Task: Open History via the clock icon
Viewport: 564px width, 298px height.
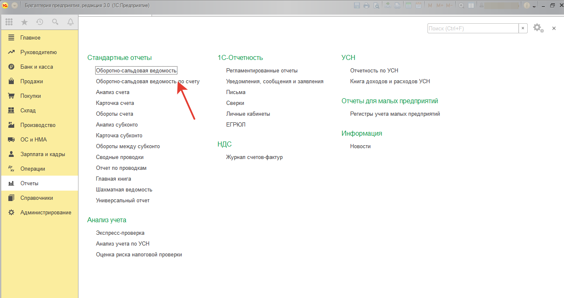Action: point(40,22)
